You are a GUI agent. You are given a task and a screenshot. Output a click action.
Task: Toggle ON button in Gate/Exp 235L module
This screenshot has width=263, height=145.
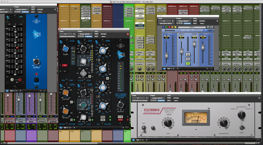[x=90, y=76]
